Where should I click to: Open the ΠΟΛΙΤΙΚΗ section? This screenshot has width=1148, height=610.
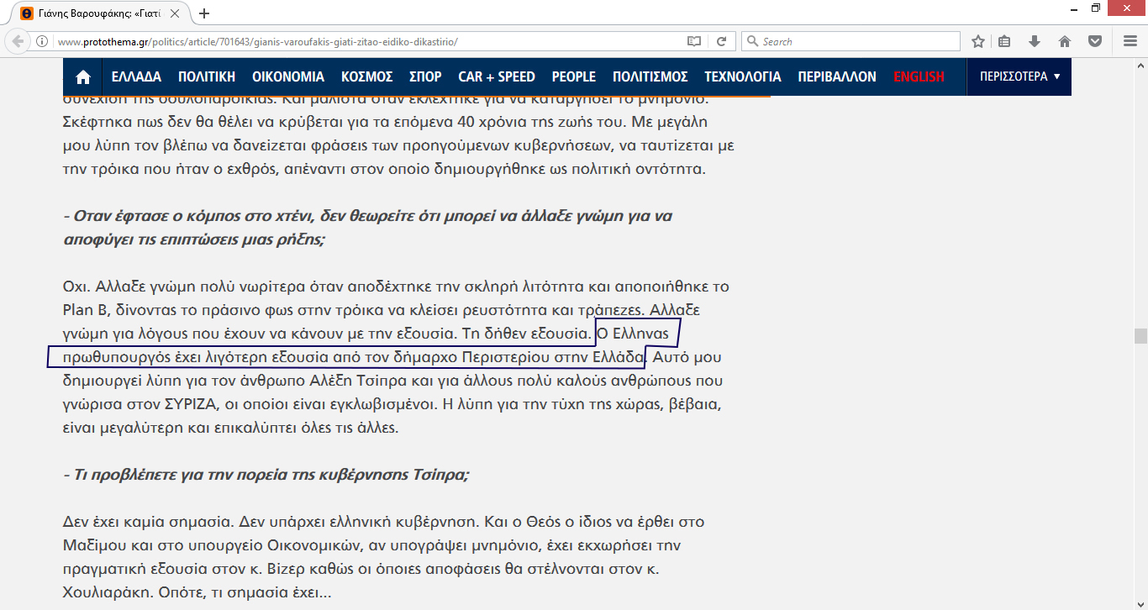click(207, 76)
